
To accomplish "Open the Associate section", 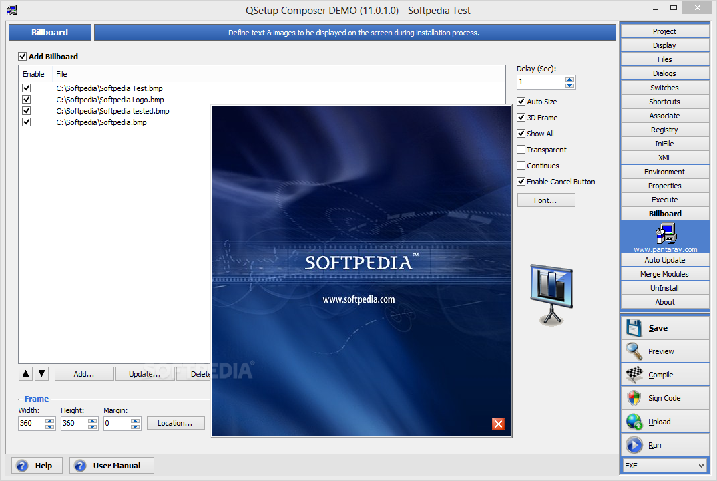I will 665,116.
